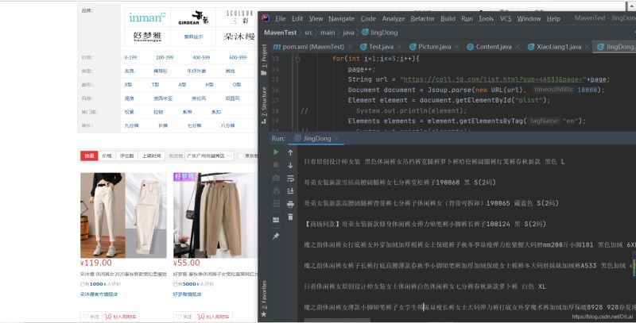Collapse the for loop fold marker at line 13
Screen dimensions: 636x323
point(297,59)
